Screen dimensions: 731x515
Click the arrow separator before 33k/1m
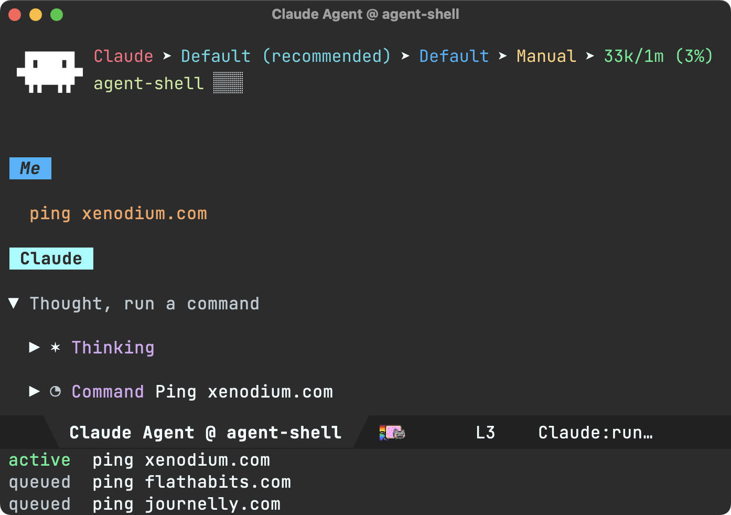[590, 56]
